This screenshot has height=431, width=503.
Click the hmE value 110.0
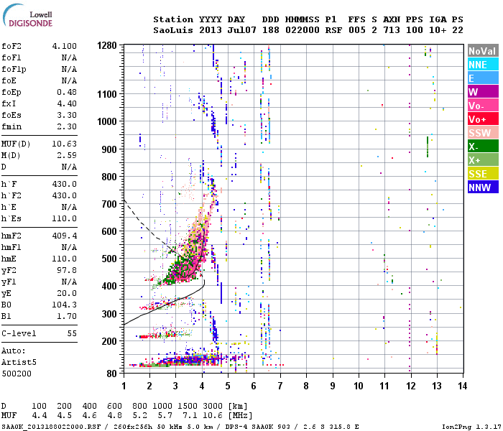pyautogui.click(x=65, y=259)
